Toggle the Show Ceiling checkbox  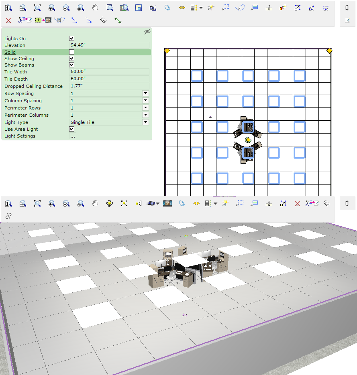click(71, 58)
